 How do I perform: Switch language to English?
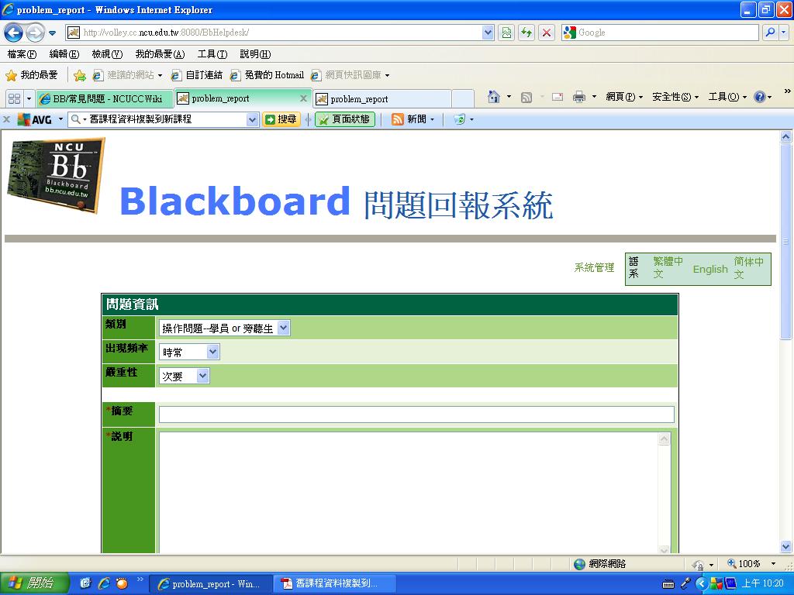click(x=709, y=269)
